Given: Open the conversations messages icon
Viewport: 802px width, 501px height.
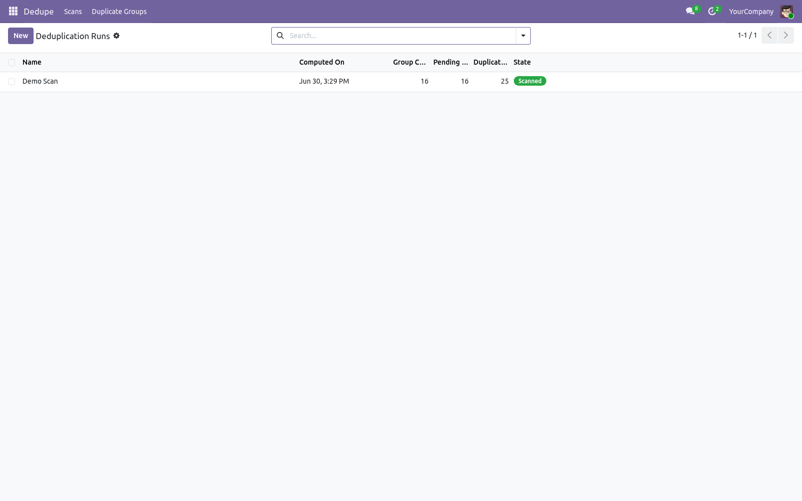Looking at the screenshot, I should tap(690, 11).
